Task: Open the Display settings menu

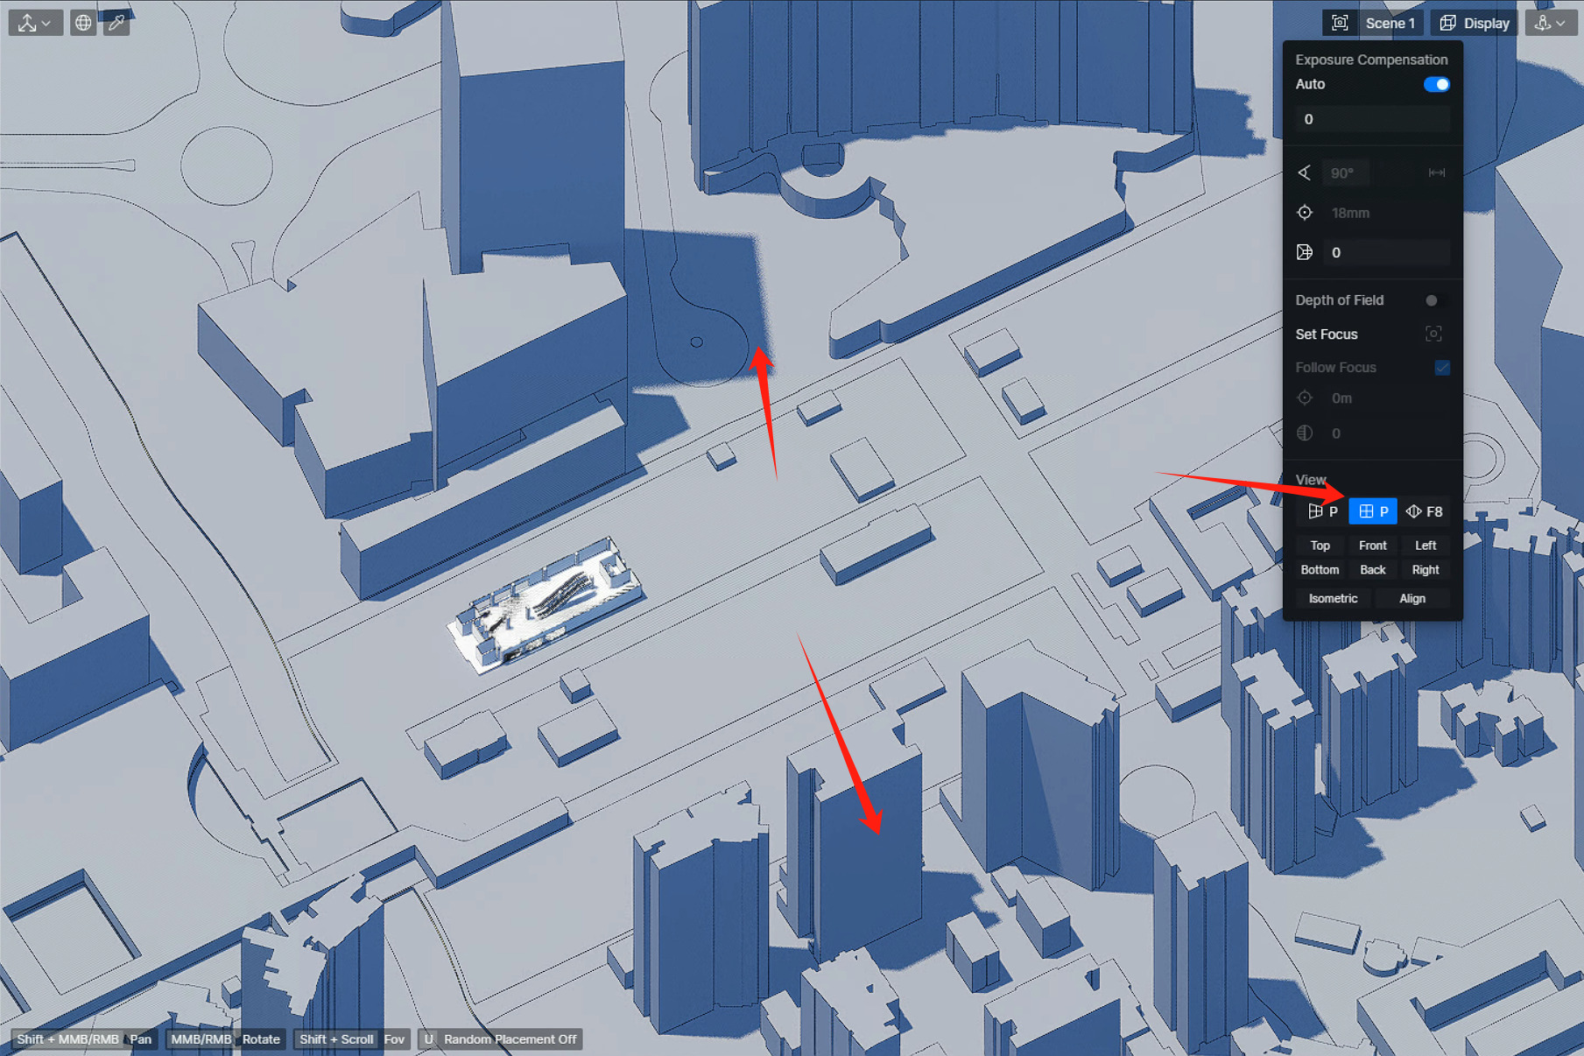Action: [x=1475, y=23]
